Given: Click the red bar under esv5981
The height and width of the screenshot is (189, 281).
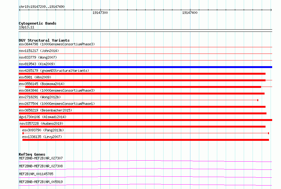Looking at the screenshot, I should click(x=142, y=80).
